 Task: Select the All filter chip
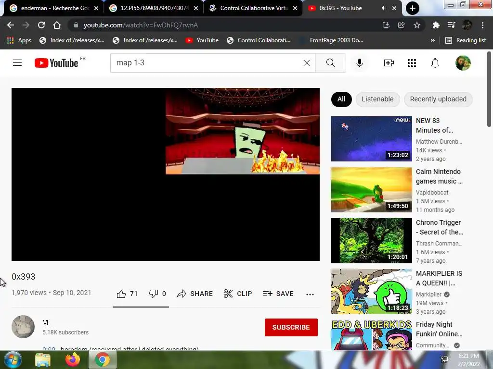[341, 99]
